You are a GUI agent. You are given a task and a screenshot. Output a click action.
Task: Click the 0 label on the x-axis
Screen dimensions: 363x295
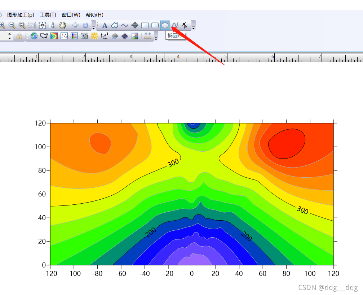click(x=192, y=274)
